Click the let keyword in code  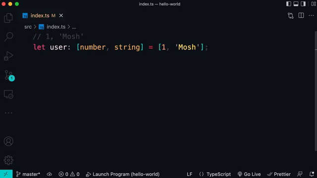pyautogui.click(x=39, y=47)
